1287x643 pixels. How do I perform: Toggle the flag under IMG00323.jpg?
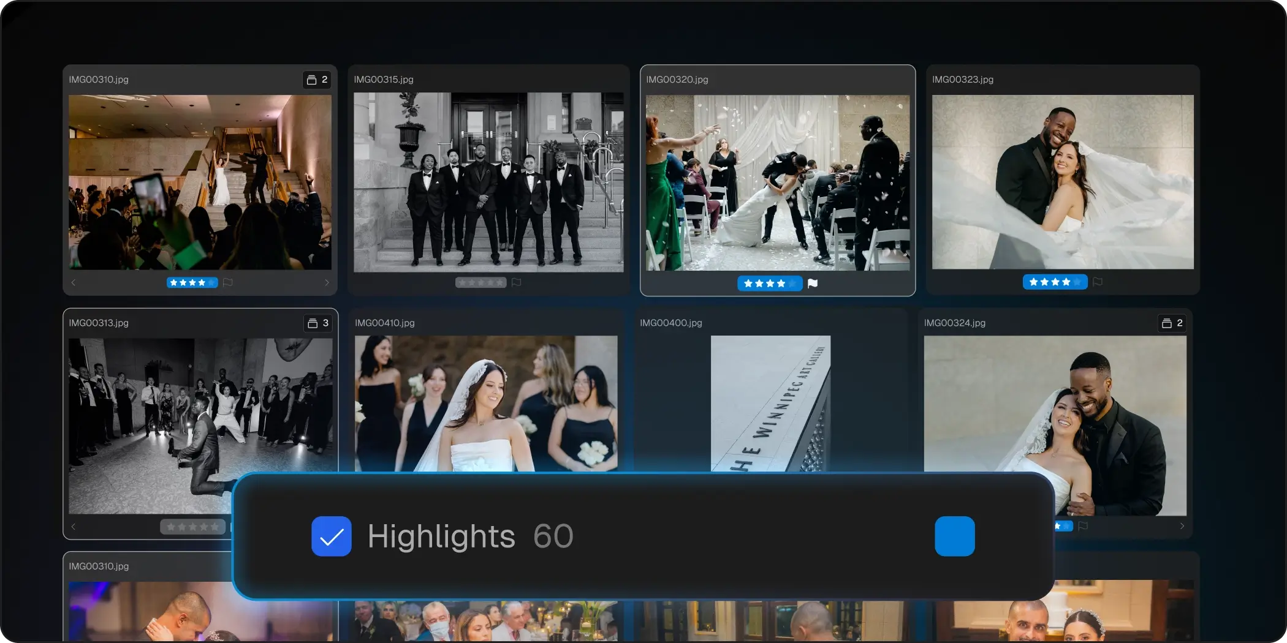click(x=1098, y=282)
